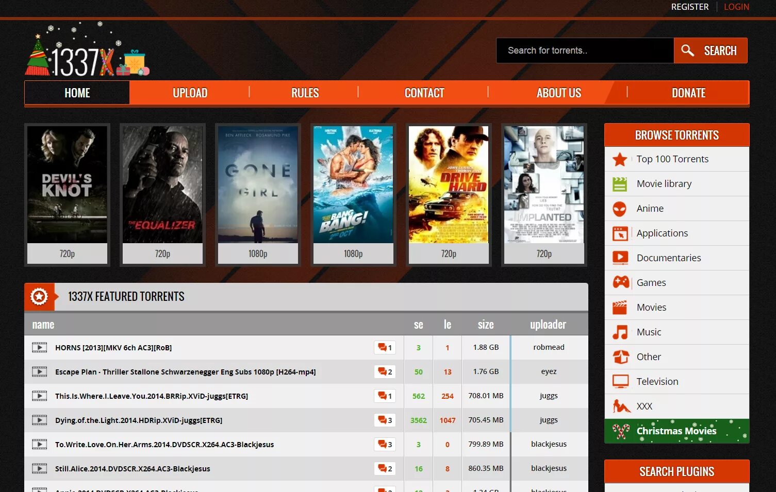Open comments bubble for Dying.of.the.Light torrent

pos(385,420)
